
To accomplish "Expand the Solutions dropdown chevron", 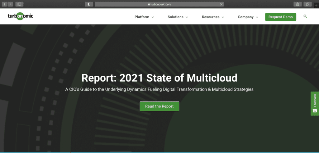I will point(187,17).
